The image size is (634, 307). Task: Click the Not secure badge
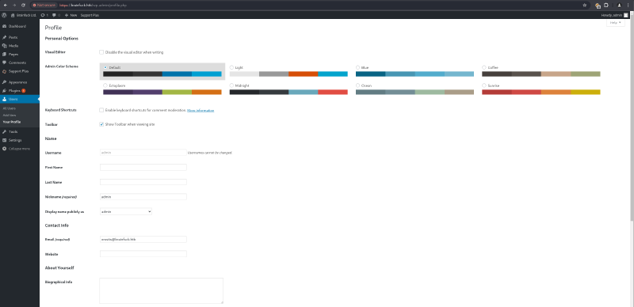click(x=44, y=6)
